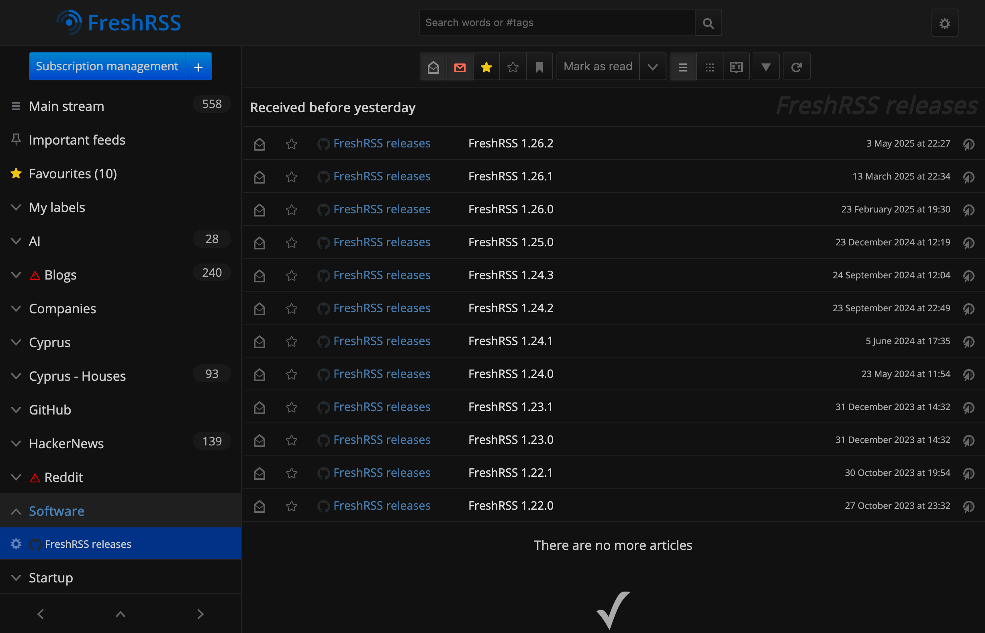The height and width of the screenshot is (633, 985).
Task: Expand the Blogs category
Action: pyautogui.click(x=16, y=275)
